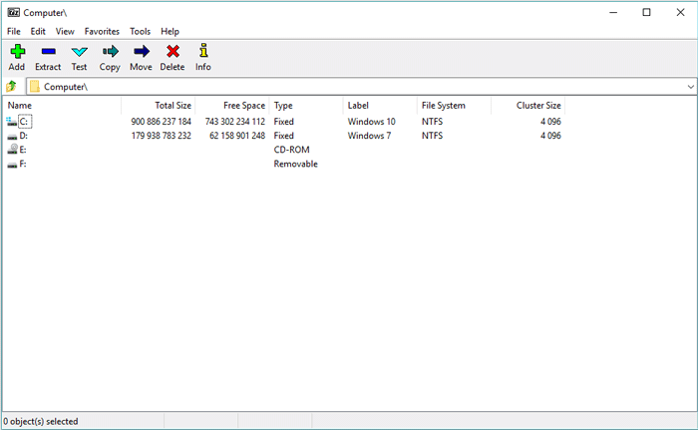Click the Extract toolbar icon

[x=48, y=52]
